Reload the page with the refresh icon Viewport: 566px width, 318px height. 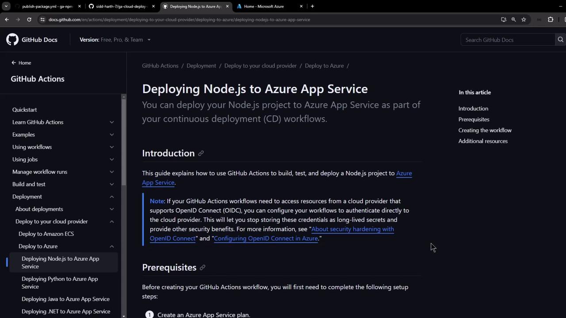(29, 19)
